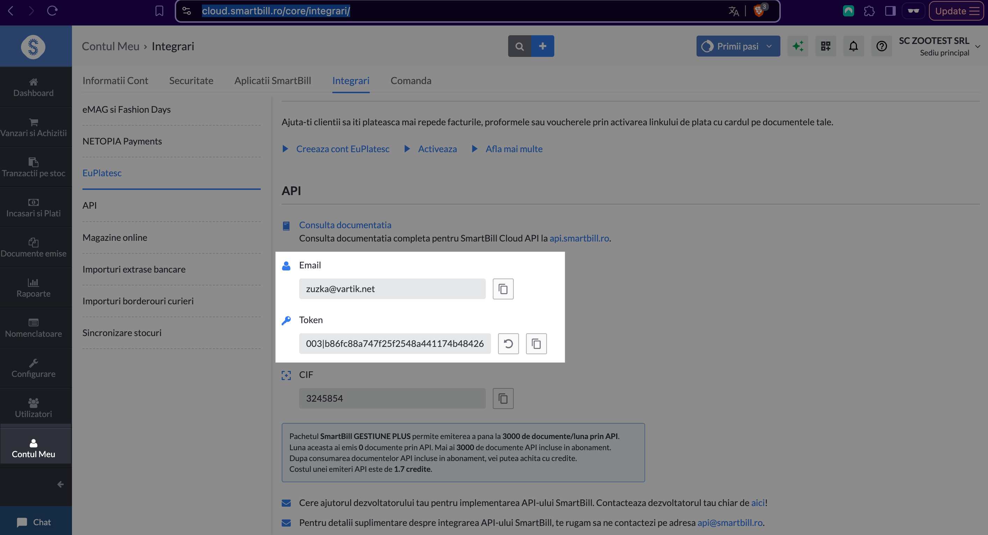Create a new item with the plus button
Screen dimensions: 988x535
[x=543, y=46]
